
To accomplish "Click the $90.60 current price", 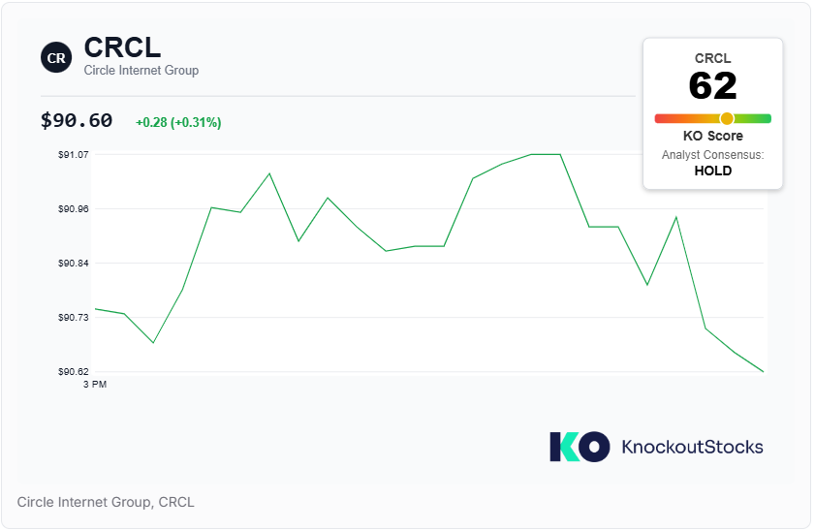I will 77,120.
